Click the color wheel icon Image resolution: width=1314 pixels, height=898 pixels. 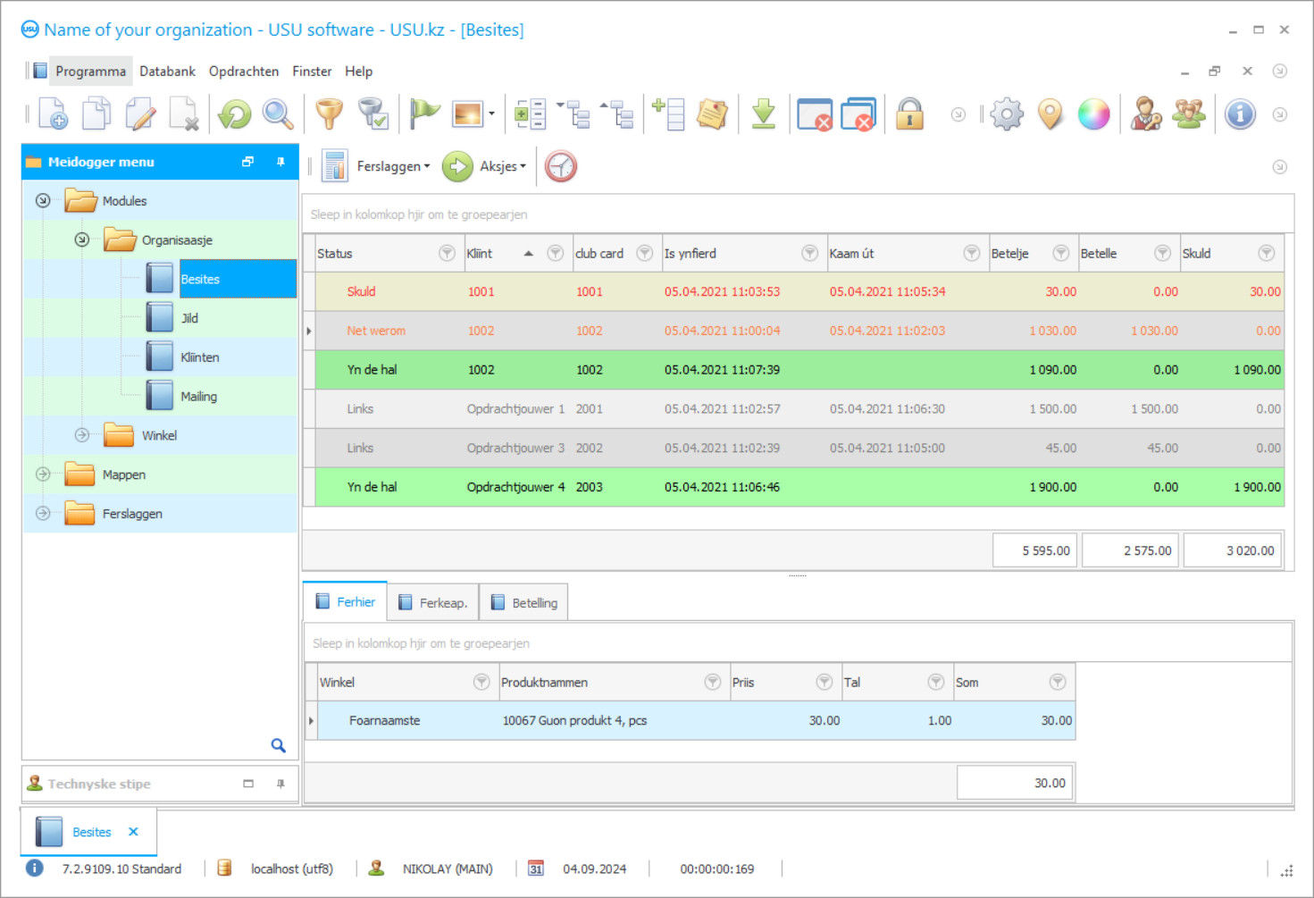[x=1094, y=113]
